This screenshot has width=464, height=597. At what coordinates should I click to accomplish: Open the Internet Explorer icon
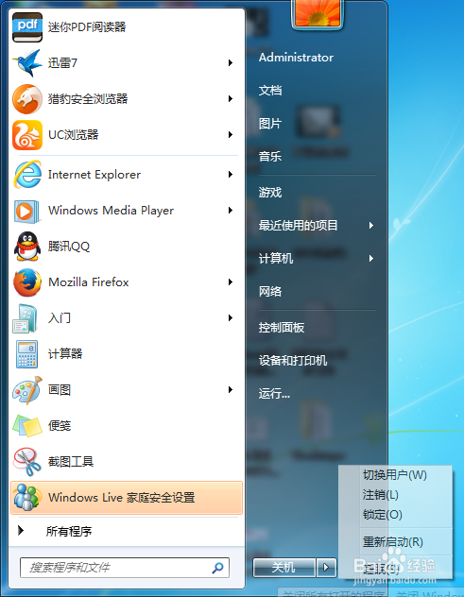pos(27,175)
